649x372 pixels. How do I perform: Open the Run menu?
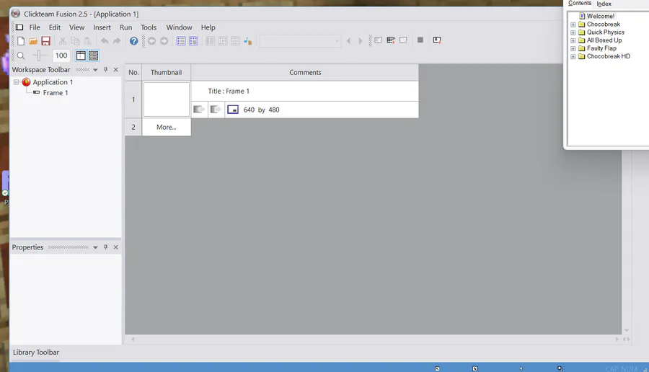point(125,27)
